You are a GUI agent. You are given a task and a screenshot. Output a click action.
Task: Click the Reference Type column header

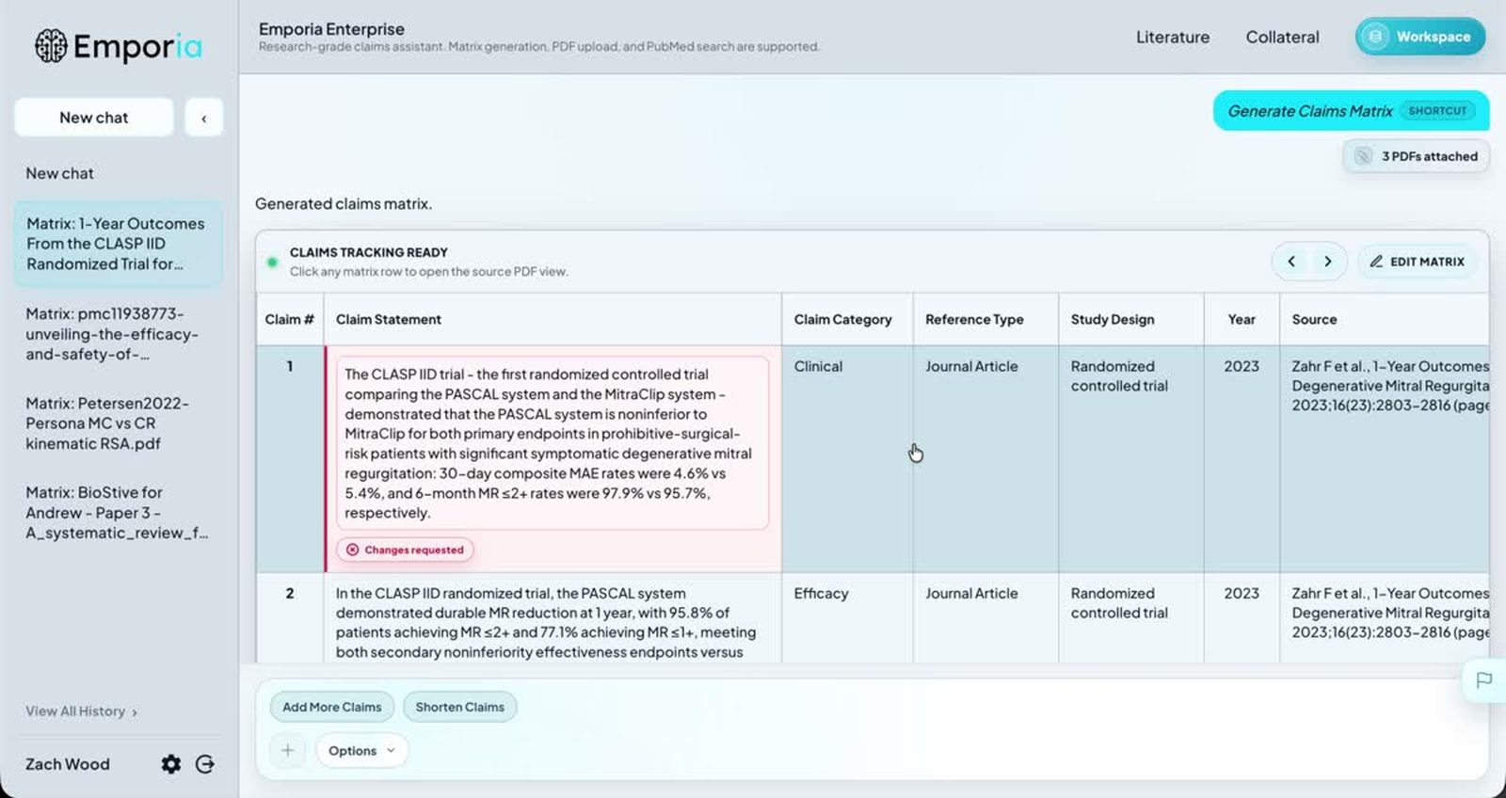(985, 319)
